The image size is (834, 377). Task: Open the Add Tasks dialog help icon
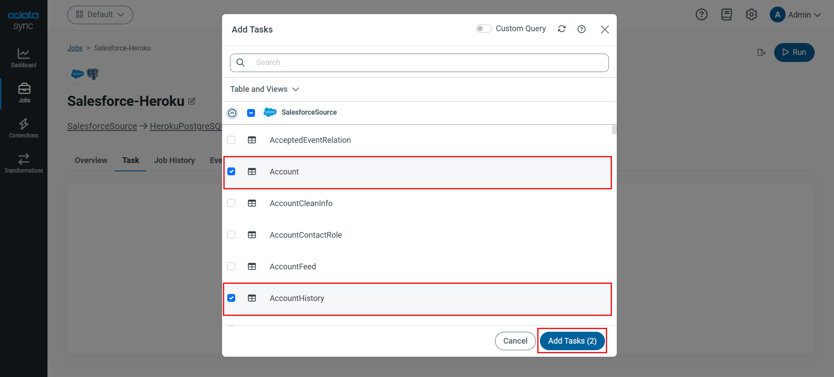click(581, 29)
